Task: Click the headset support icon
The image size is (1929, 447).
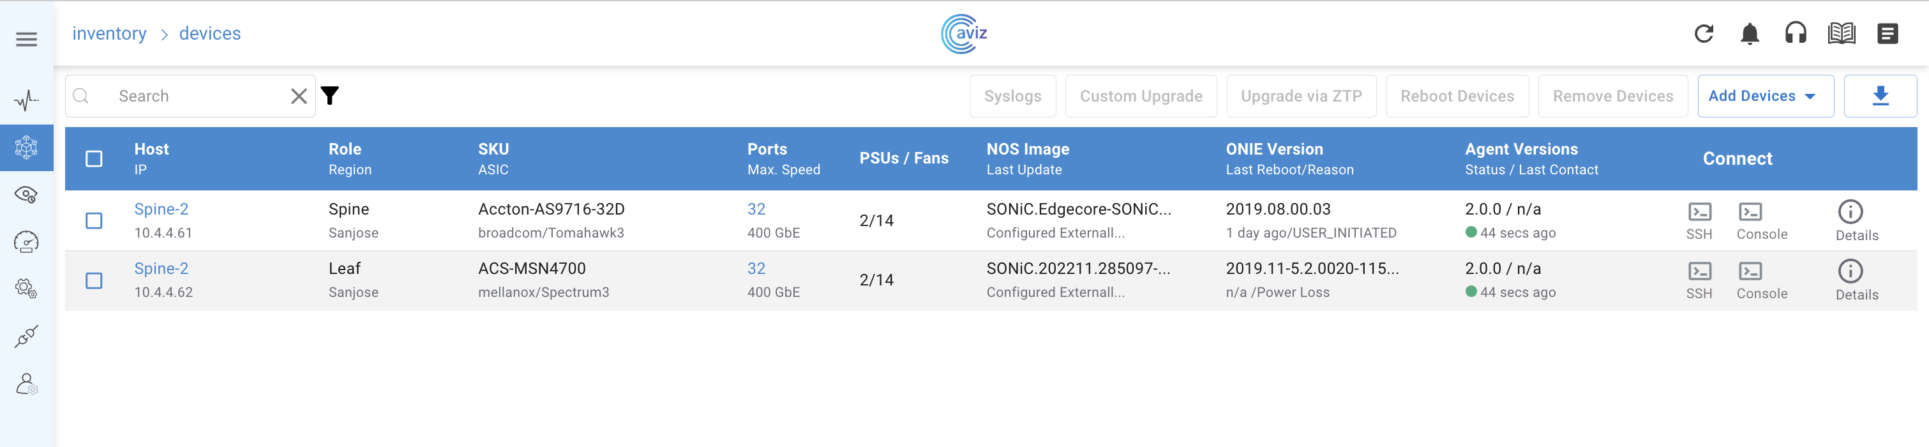Action: [x=1795, y=34]
